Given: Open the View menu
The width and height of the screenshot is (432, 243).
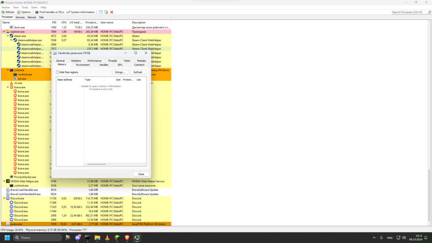Looking at the screenshot, I should tap(16, 7).
